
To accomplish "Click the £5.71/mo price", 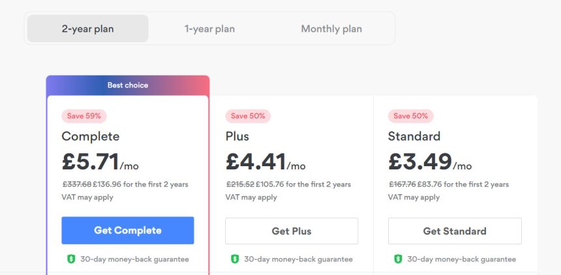I will pos(100,161).
